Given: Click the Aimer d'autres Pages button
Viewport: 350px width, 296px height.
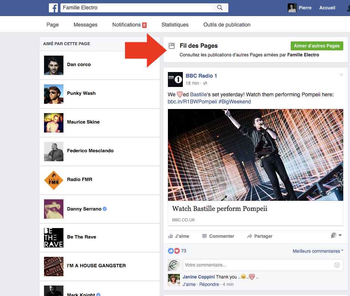Looking at the screenshot, I should click(317, 46).
